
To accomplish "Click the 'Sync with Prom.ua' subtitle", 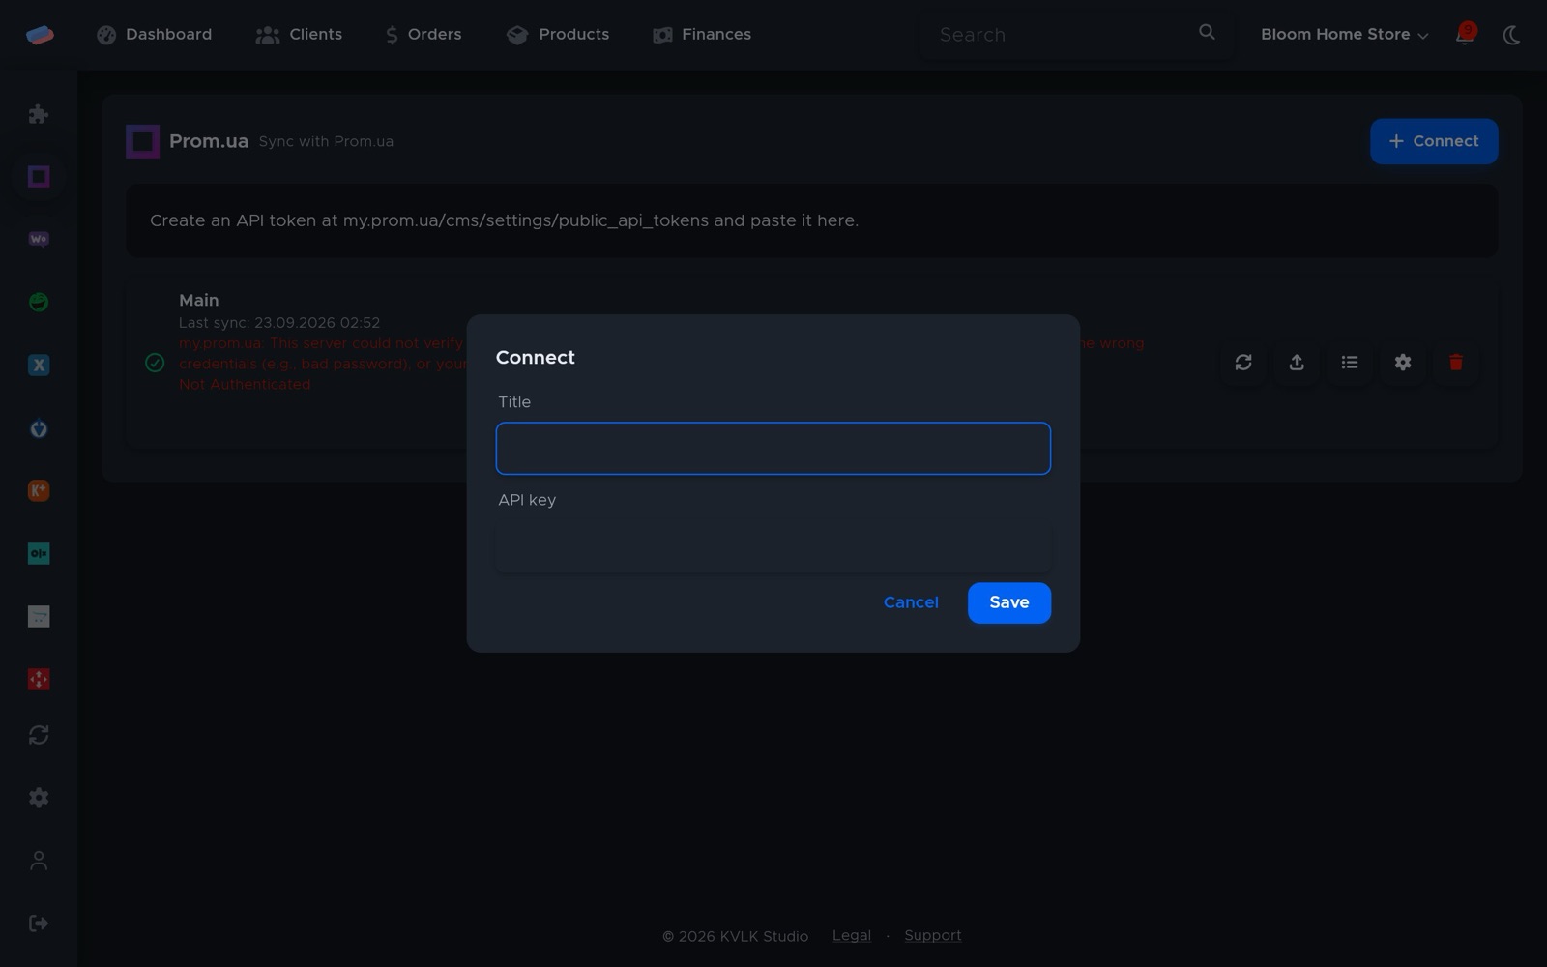I will [326, 142].
